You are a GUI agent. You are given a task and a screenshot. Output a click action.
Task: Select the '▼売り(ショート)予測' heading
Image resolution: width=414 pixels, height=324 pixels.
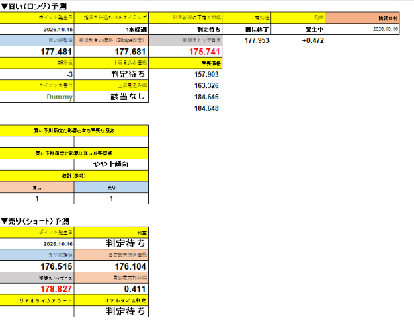coord(35,221)
